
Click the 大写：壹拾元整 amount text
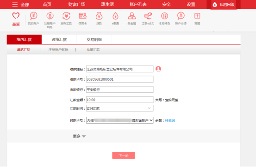[x=167, y=100]
